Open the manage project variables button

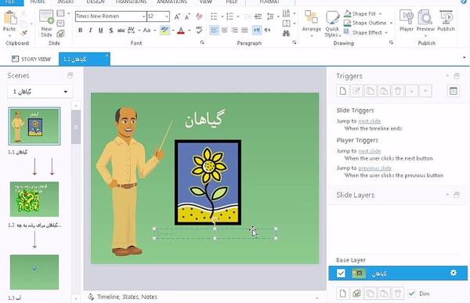(454, 91)
